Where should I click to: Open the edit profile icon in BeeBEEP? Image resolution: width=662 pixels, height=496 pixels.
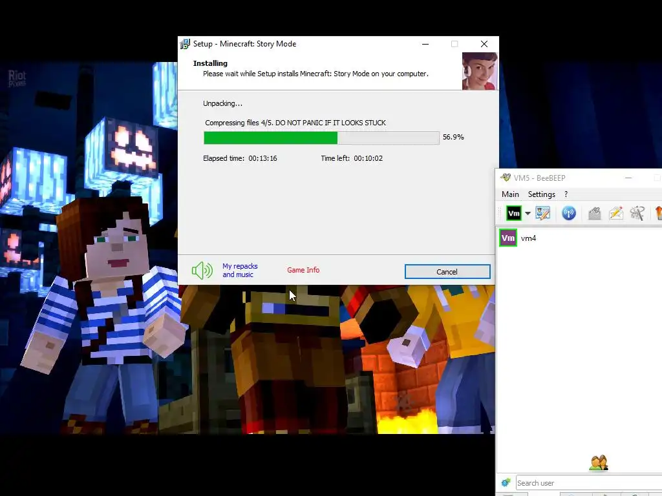coord(543,213)
